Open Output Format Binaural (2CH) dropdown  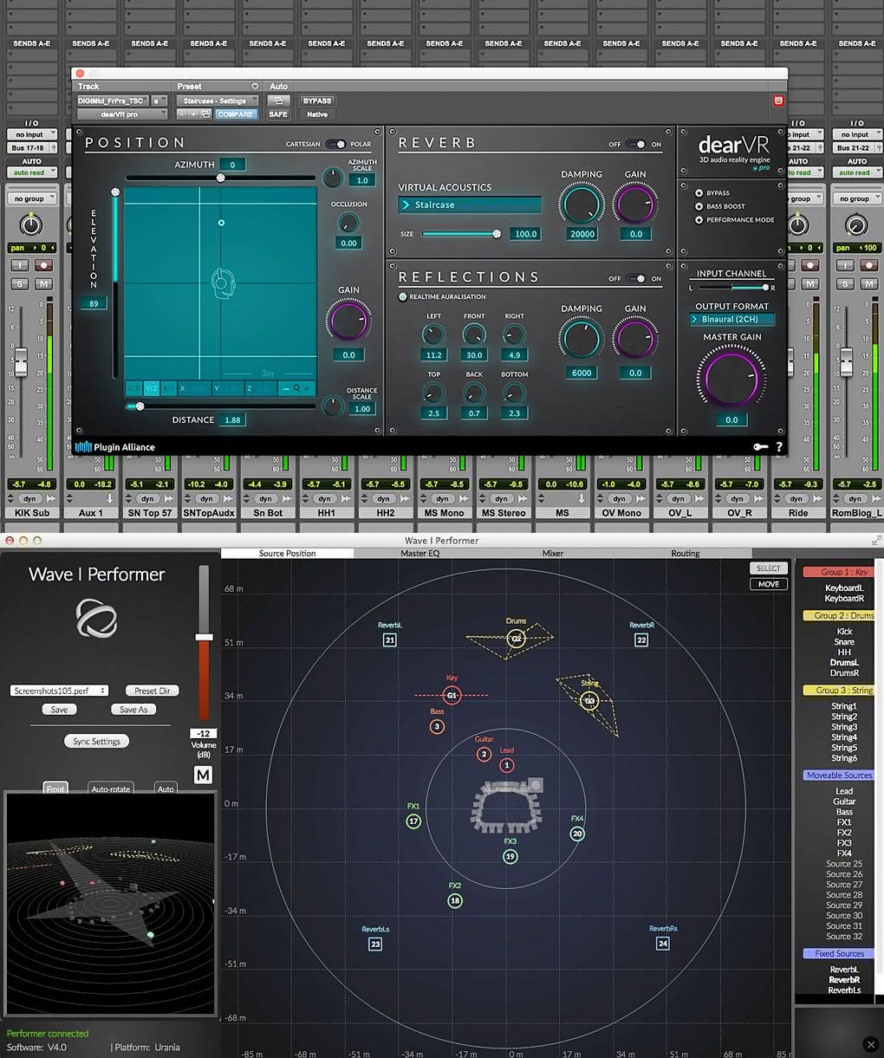pyautogui.click(x=731, y=320)
